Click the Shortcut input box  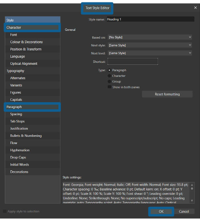(133, 62)
